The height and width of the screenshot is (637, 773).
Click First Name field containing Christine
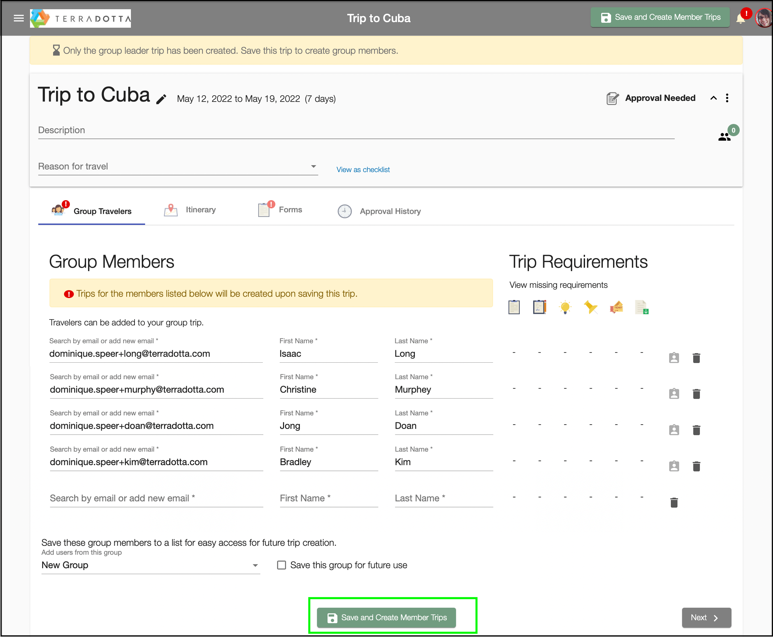[x=329, y=390]
